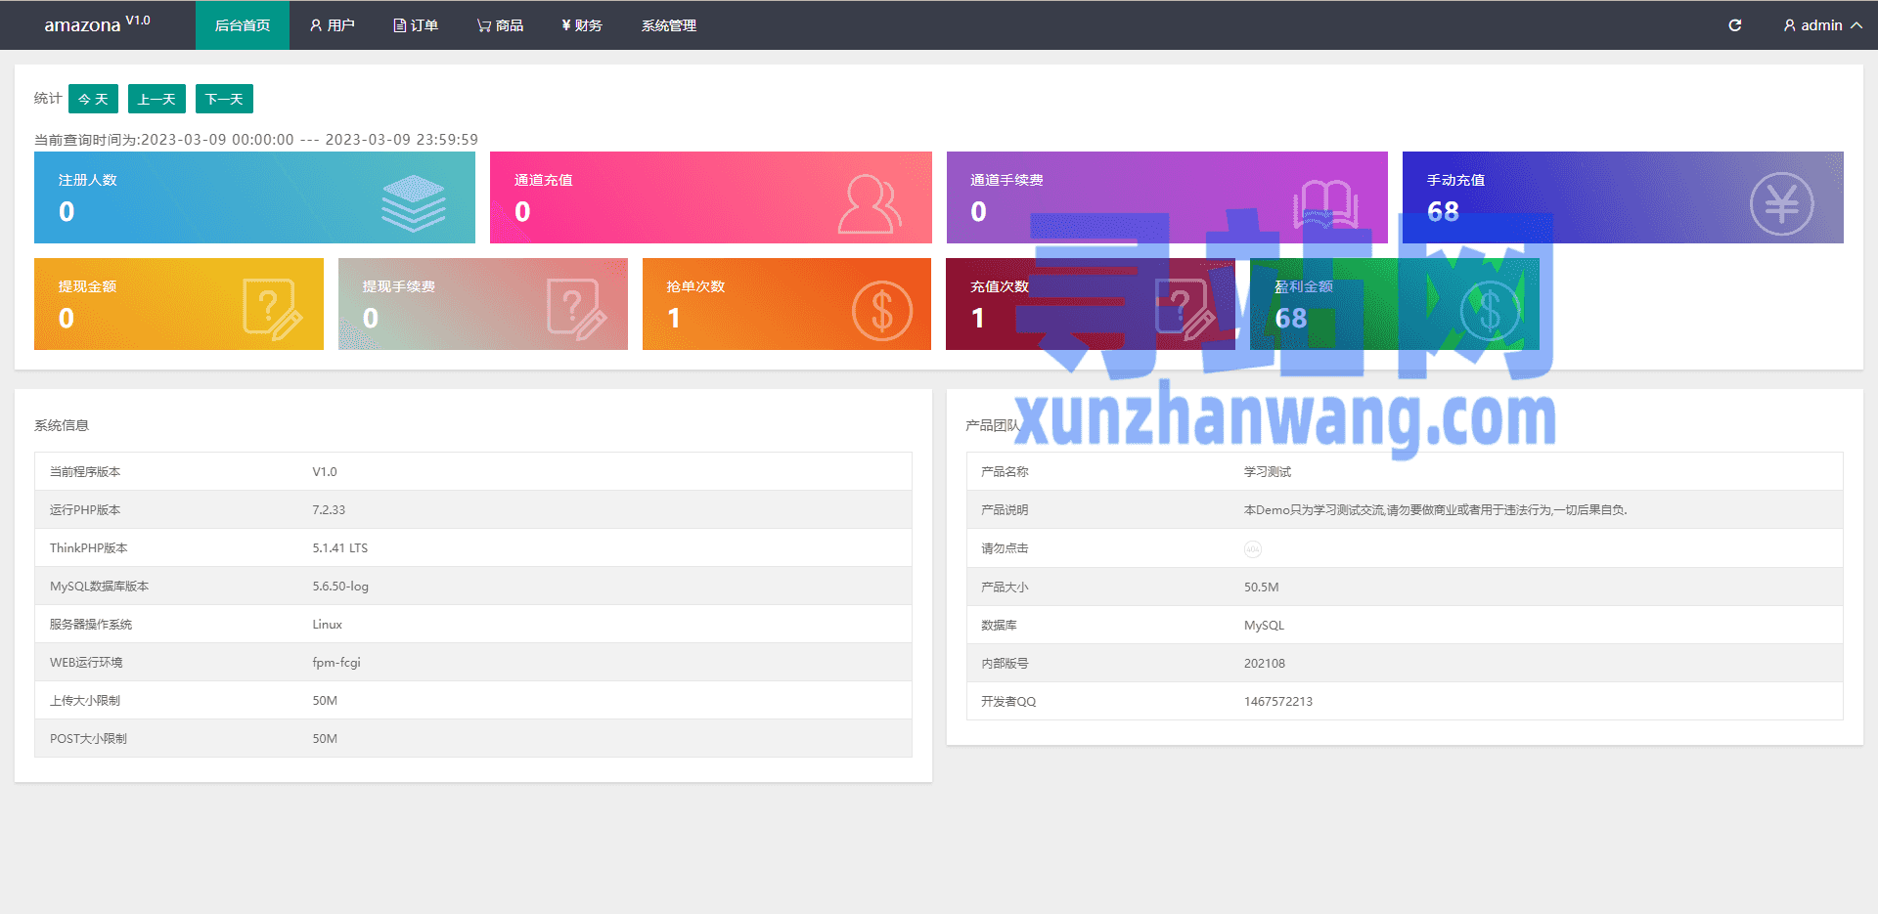Click the yen circle icon in 手动充值 card
This screenshot has width=1878, height=914.
click(x=1780, y=203)
